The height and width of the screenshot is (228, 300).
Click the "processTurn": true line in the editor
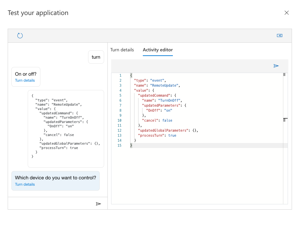(157, 136)
